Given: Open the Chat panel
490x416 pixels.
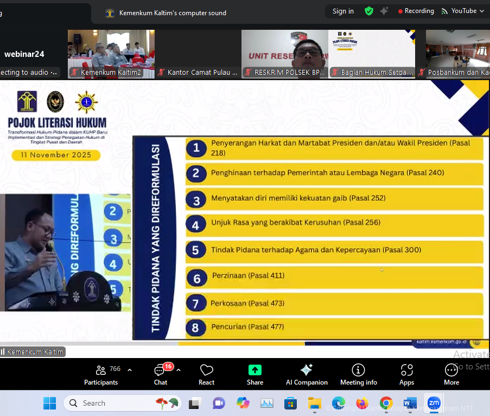Looking at the screenshot, I should (x=161, y=374).
